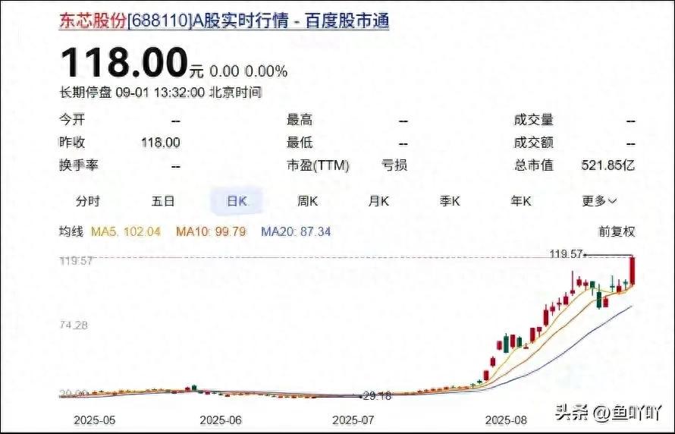Toggle the MA10 moving average label
The image size is (675, 434).
(x=211, y=232)
